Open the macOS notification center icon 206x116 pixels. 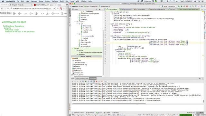203,1
